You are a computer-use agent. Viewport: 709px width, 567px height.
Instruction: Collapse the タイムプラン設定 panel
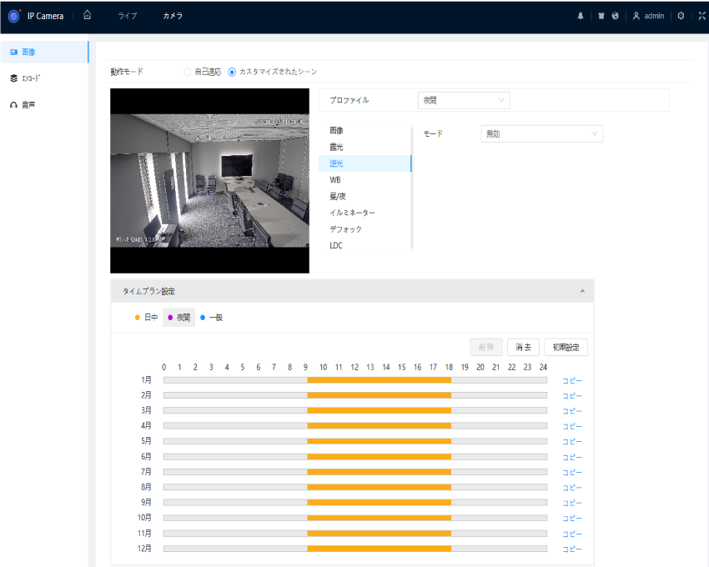(581, 291)
